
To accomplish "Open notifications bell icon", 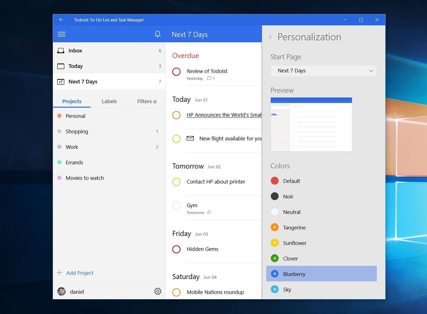I will pyautogui.click(x=158, y=34).
